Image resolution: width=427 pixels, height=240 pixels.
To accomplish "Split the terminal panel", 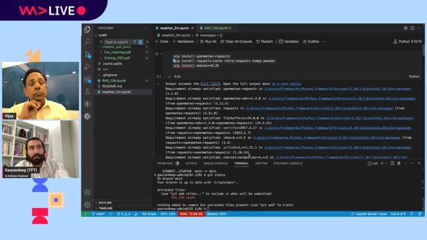I will click(x=392, y=163).
